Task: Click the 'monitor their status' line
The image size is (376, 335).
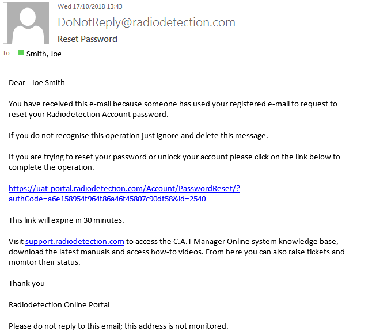Action: tap(44, 262)
